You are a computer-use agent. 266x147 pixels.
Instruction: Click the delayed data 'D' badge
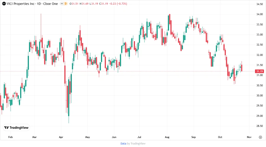[x=66, y=4]
